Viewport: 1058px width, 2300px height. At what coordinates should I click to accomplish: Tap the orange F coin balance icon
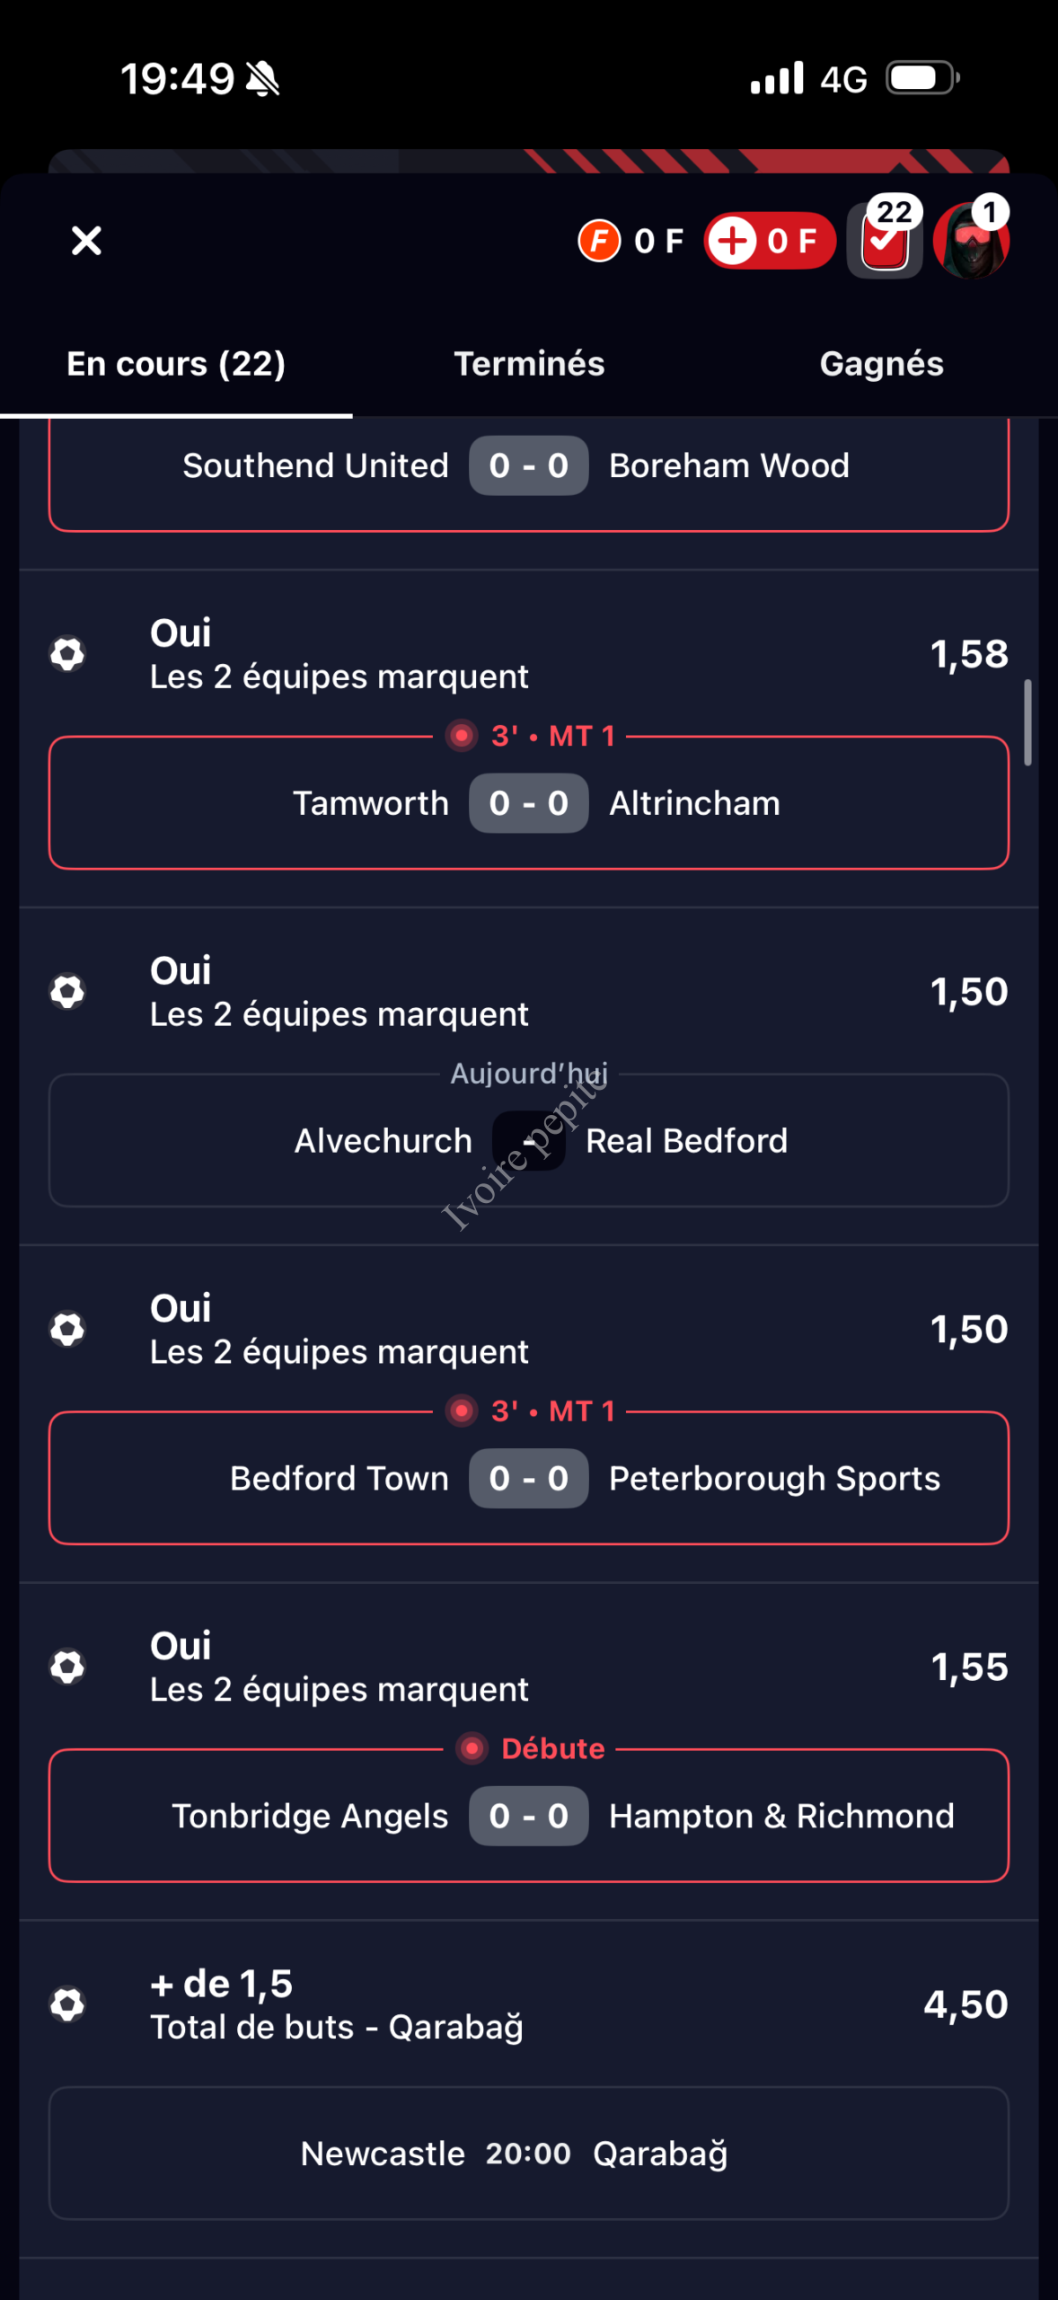[x=599, y=241]
